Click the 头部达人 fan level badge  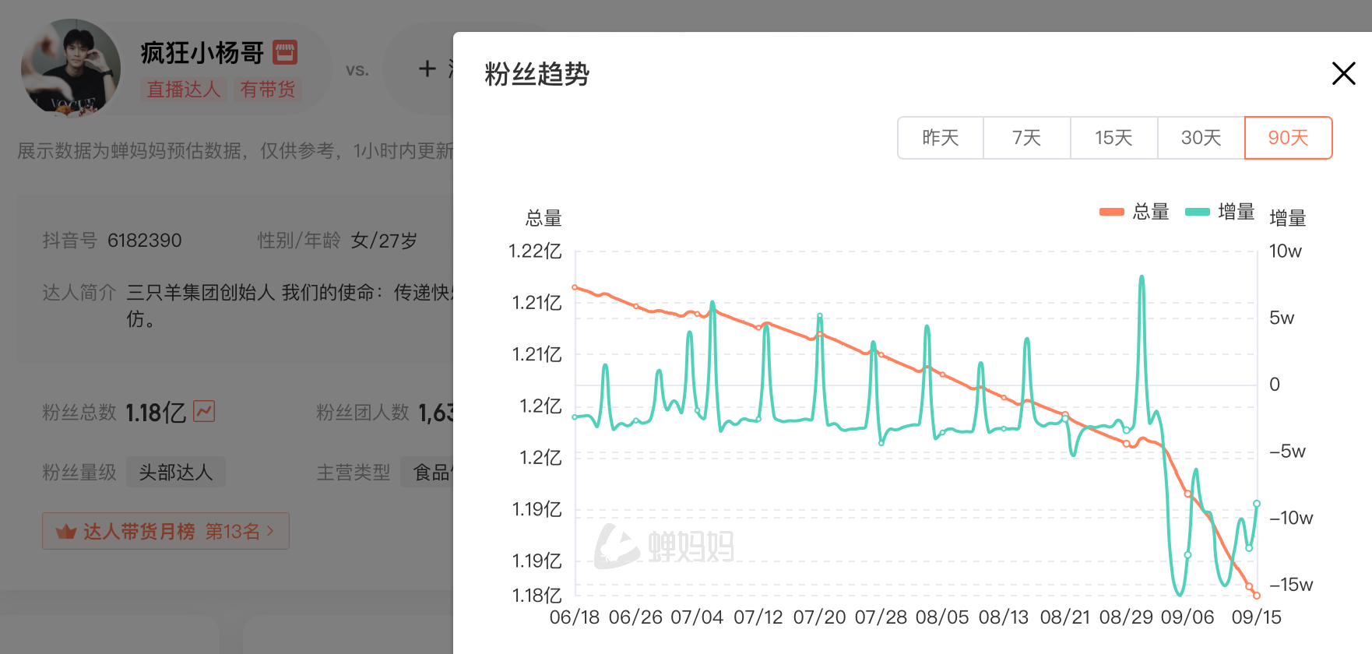coord(176,472)
